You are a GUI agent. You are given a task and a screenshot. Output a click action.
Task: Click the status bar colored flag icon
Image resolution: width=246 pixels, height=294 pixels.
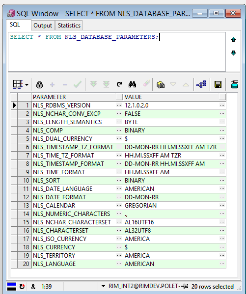(x=12, y=287)
